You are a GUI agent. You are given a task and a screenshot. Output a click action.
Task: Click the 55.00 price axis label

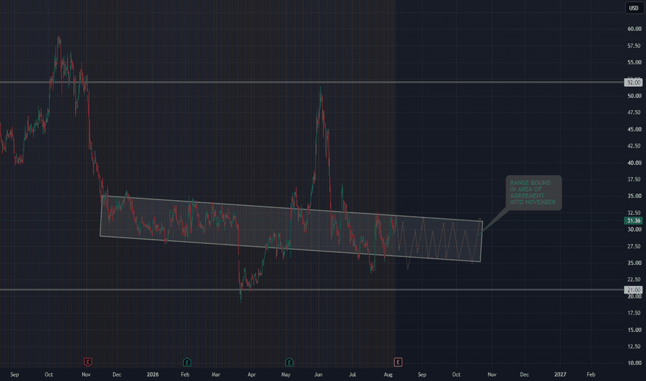[634, 62]
